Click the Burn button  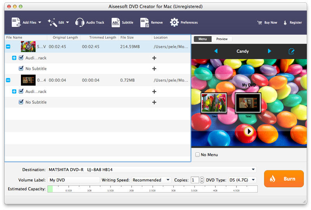click(284, 179)
